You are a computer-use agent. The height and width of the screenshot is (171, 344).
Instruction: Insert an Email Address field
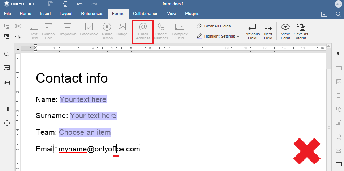pos(143,31)
